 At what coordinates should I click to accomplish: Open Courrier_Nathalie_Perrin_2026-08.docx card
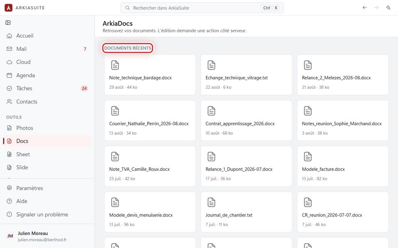click(150, 120)
